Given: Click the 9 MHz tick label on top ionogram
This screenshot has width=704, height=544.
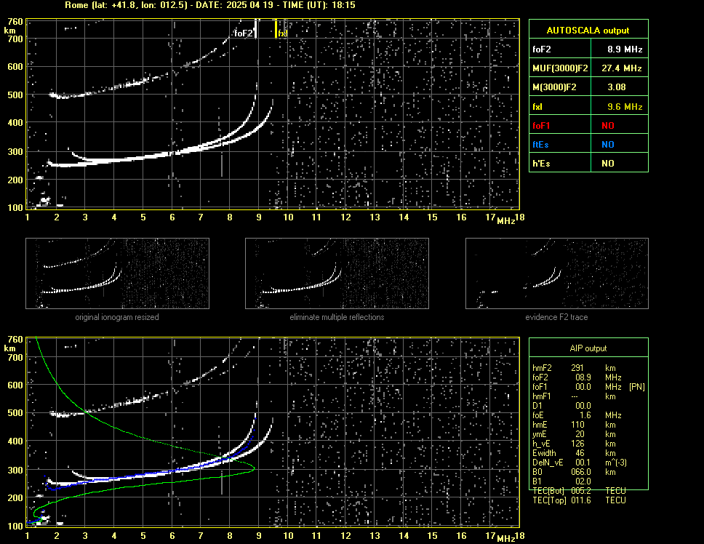Looking at the screenshot, I should click(259, 217).
